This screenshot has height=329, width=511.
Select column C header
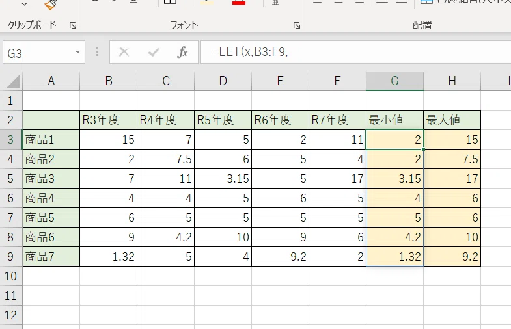coord(166,81)
